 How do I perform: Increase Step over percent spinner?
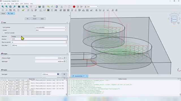66,42
